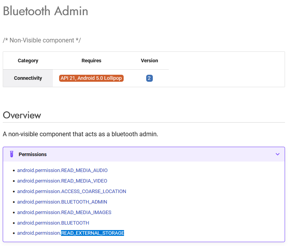Click the bluetooth admin description sentence
Screen dimensions: 292x246
80,134
